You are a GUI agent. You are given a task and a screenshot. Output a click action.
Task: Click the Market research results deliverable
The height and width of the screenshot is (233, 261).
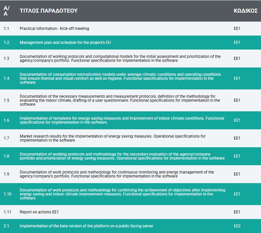click(x=113, y=138)
